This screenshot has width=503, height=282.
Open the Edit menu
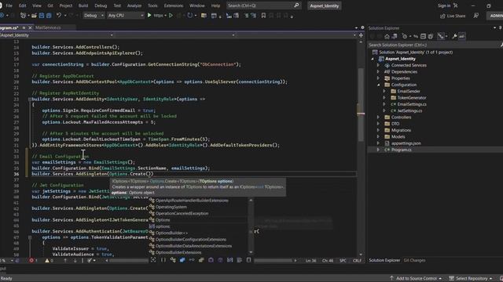click(x=22, y=5)
